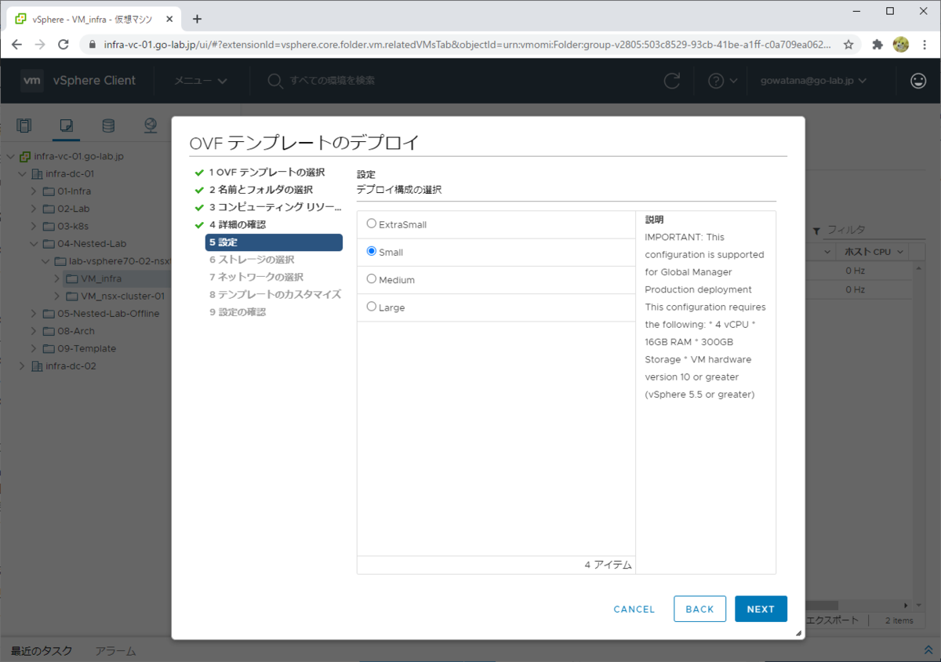Screen dimensions: 941x662
Task: Click the browser address bar URL
Action: click(x=467, y=45)
